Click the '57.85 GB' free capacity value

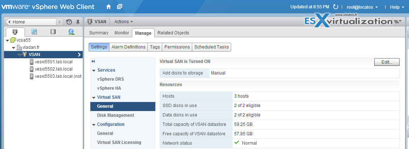point(244,133)
